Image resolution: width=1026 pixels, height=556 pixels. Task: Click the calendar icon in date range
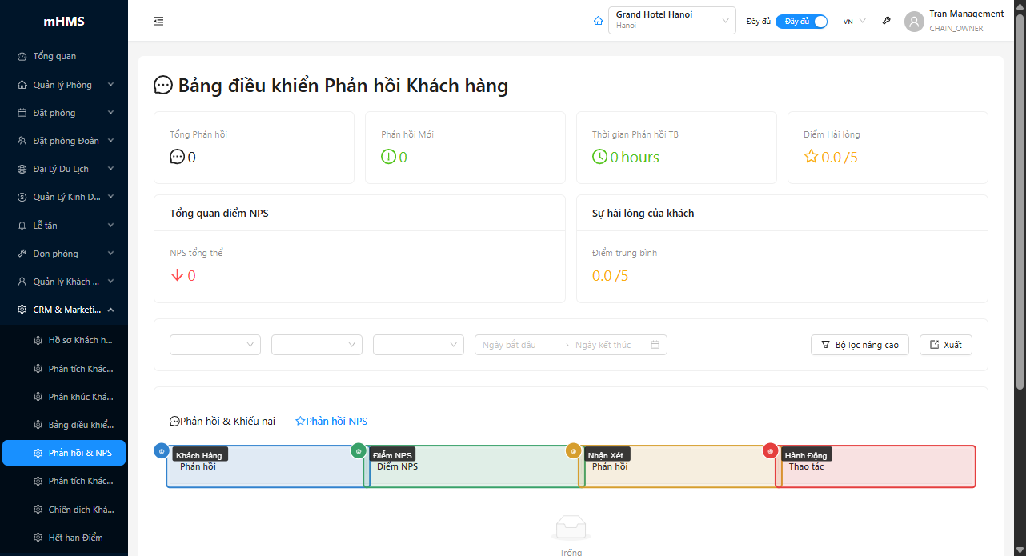pos(655,345)
